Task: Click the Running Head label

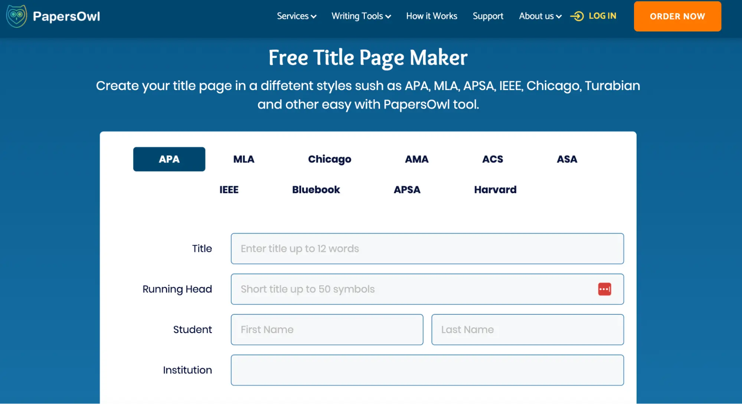Action: click(x=177, y=289)
